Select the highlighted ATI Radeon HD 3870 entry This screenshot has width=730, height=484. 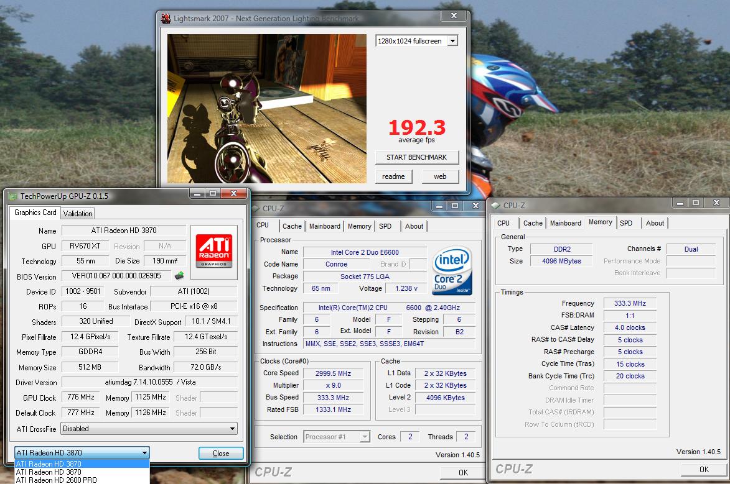click(82, 464)
